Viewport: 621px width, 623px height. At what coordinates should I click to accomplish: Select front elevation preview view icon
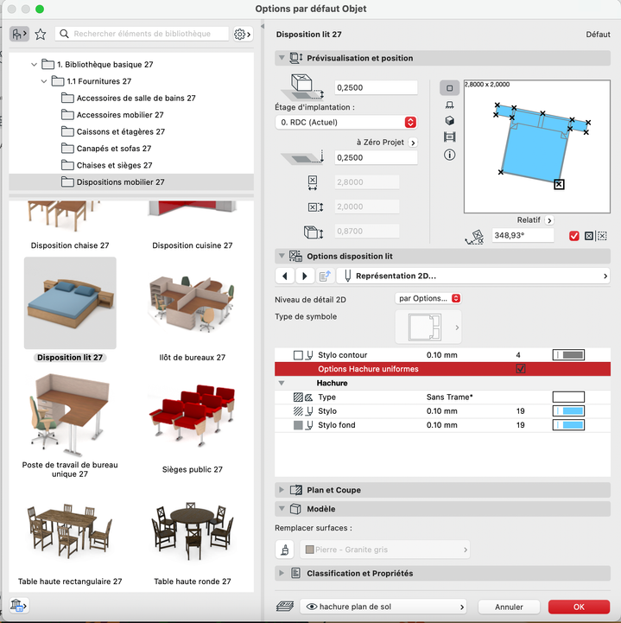pos(449,105)
